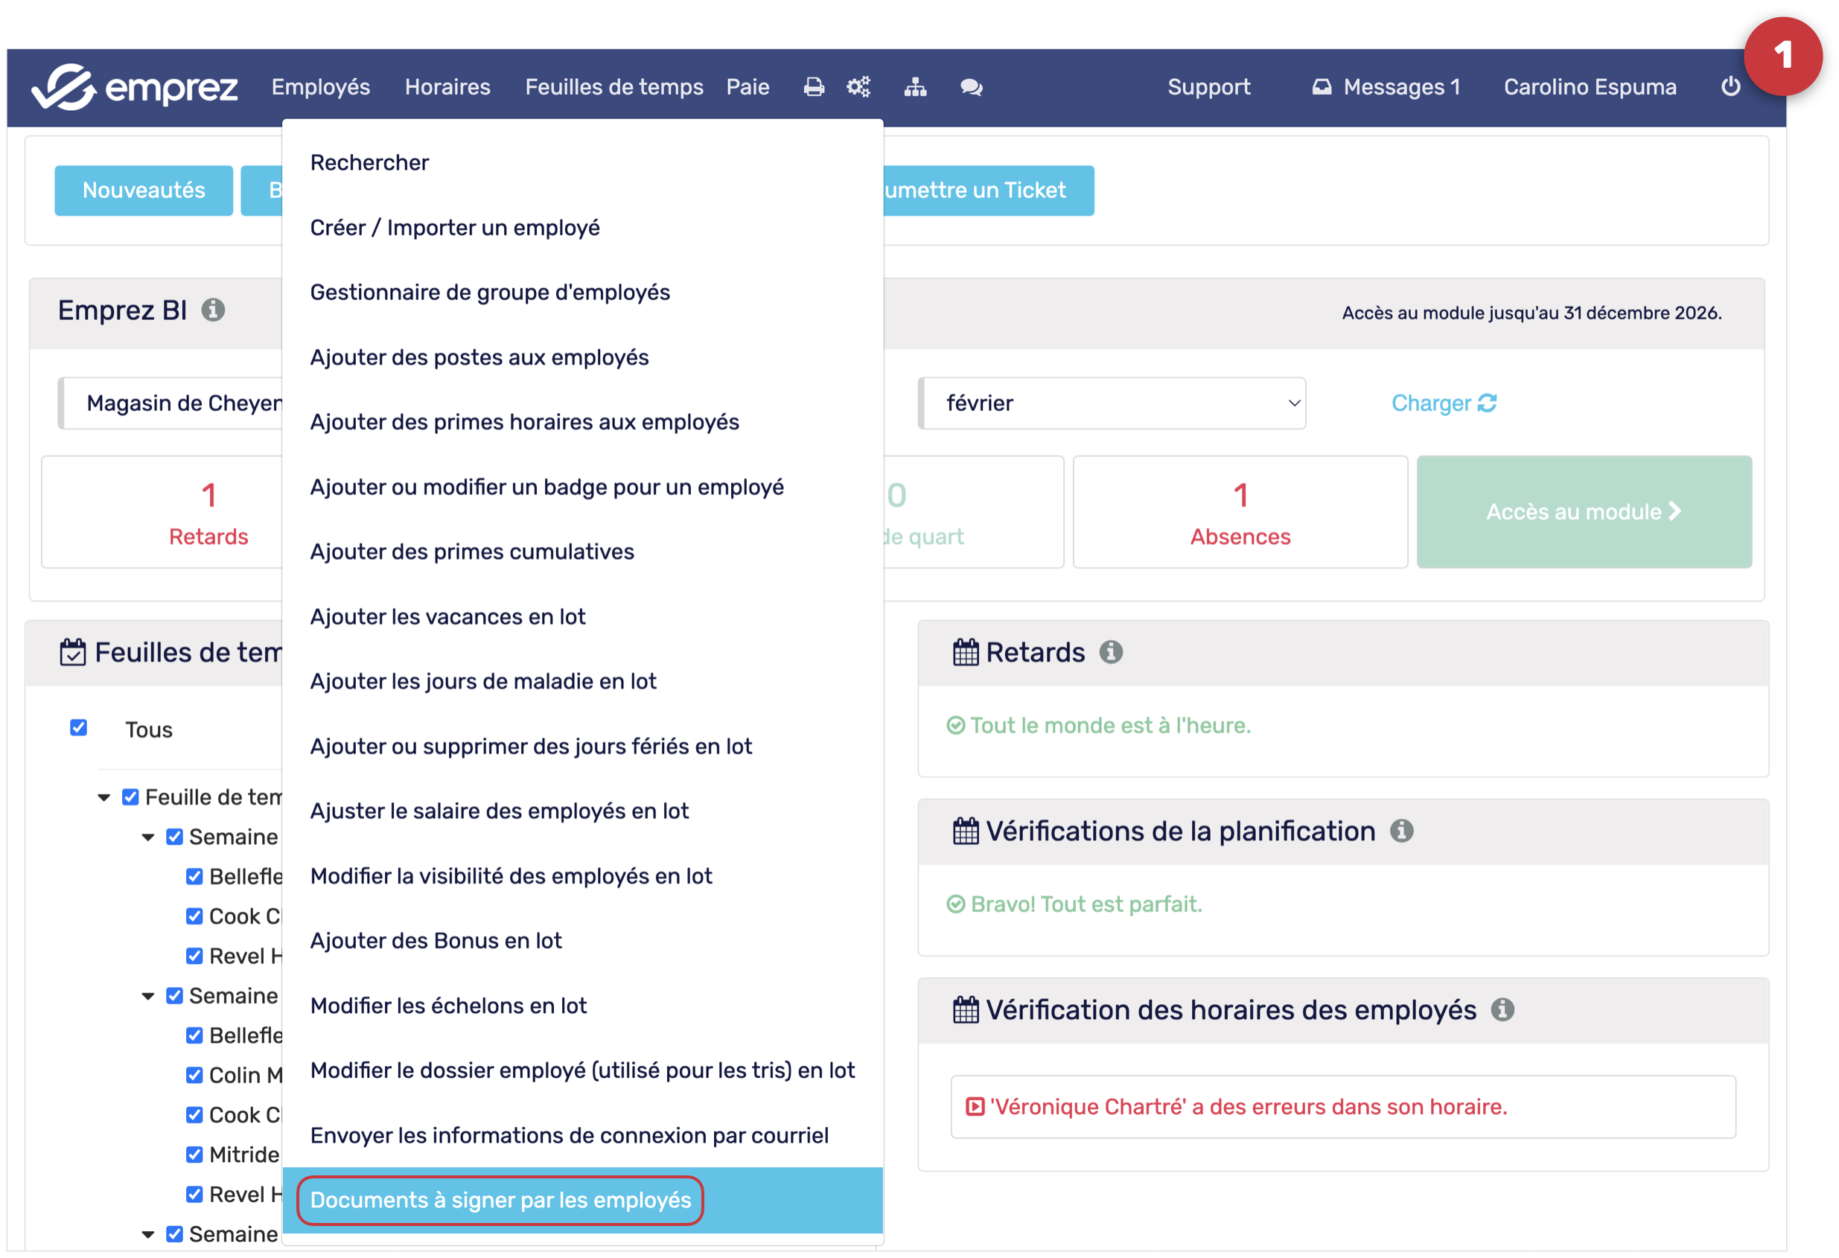Click info icon next to Emprez BI
The image size is (1839, 1258).
213,310
